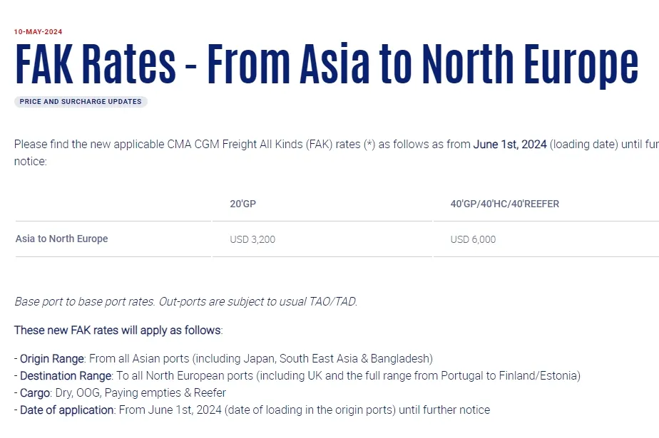The image size is (659, 438).
Task: Click the Date of application label
Action: pos(67,410)
